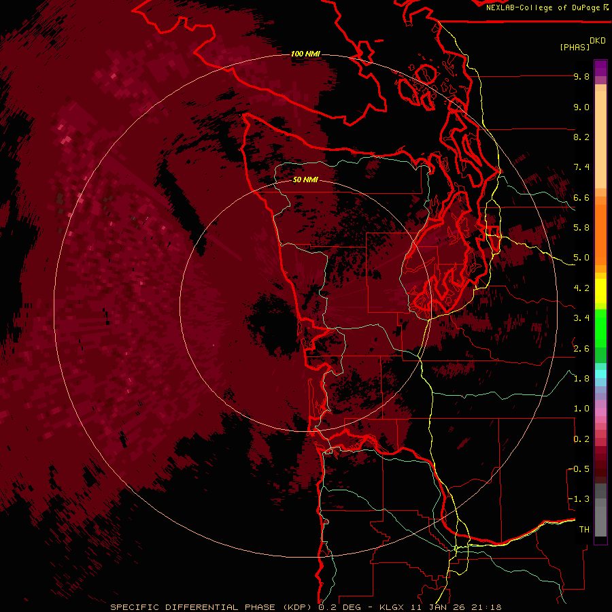Click the -1.3 scale value
The image size is (612, 612).
(579, 499)
